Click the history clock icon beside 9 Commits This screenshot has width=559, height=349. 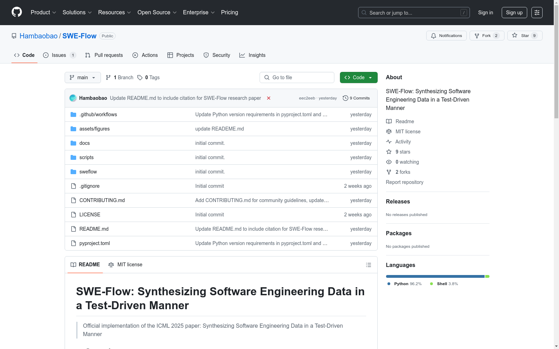(346, 98)
